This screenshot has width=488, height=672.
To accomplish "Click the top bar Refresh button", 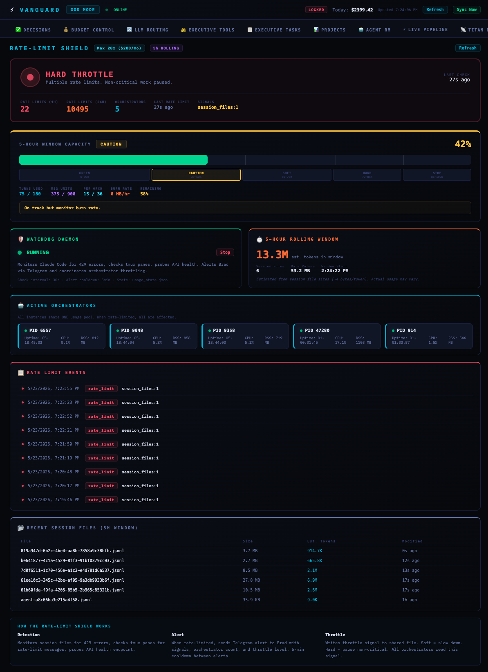I will click(x=435, y=10).
